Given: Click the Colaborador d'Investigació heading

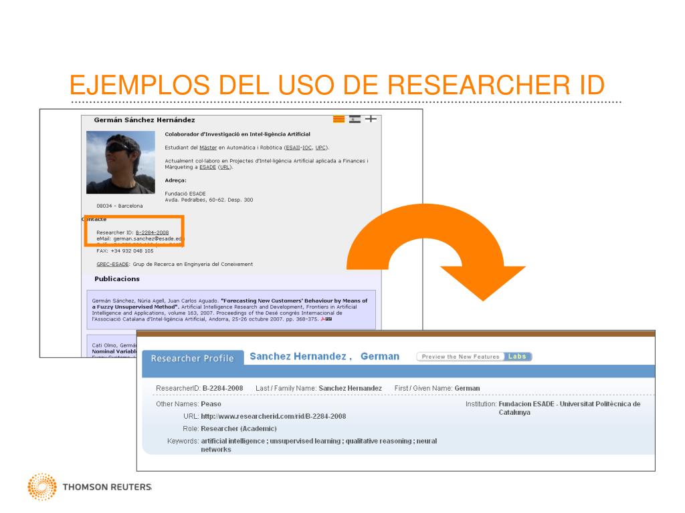Looking at the screenshot, I should [237, 134].
